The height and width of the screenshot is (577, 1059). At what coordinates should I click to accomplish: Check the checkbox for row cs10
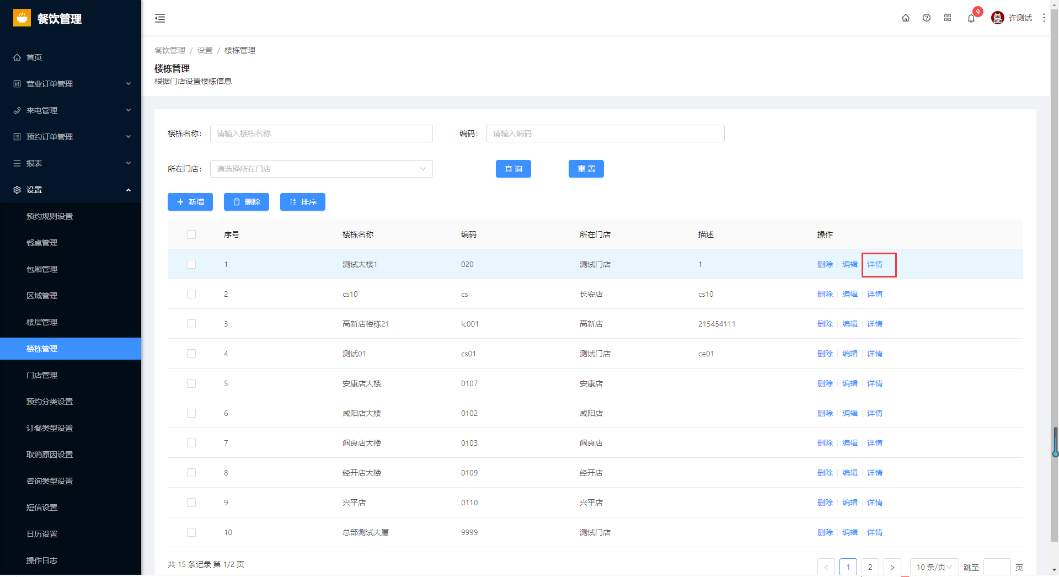click(191, 294)
